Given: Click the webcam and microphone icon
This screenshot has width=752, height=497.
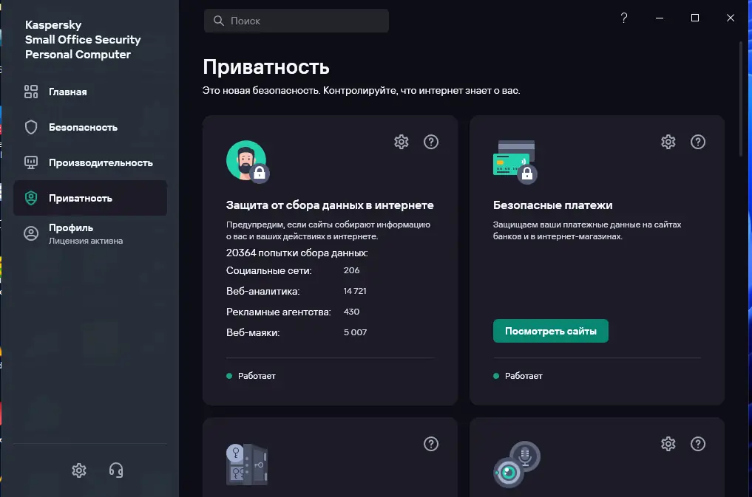Looking at the screenshot, I should click(517, 464).
